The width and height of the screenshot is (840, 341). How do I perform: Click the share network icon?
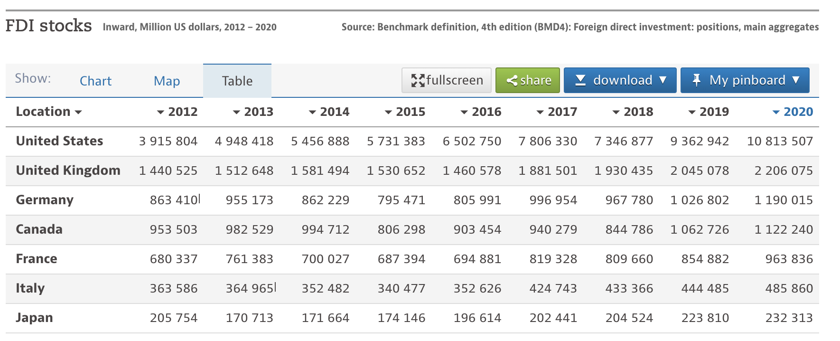tap(512, 81)
